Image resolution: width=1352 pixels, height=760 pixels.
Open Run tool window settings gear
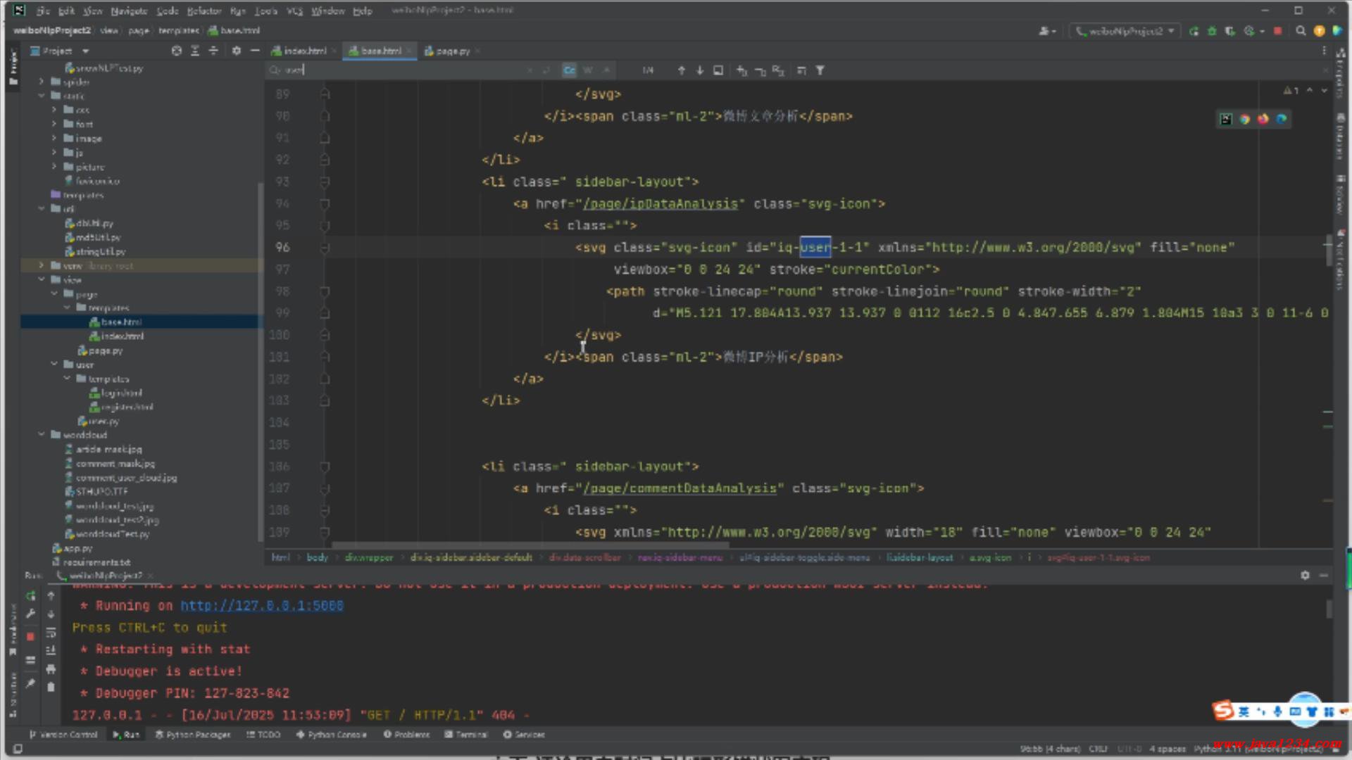(x=1305, y=575)
